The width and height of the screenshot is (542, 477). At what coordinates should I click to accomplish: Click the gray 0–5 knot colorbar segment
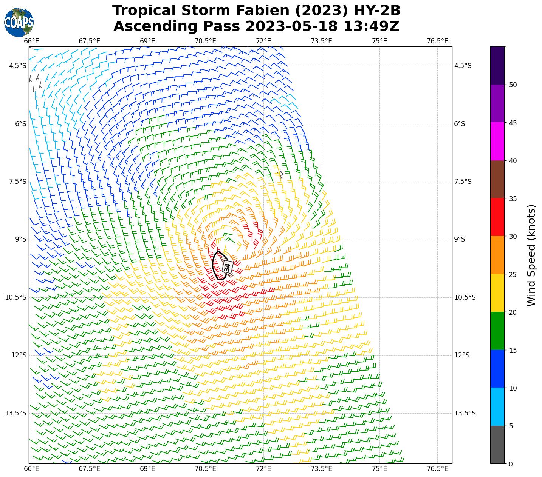(497, 444)
